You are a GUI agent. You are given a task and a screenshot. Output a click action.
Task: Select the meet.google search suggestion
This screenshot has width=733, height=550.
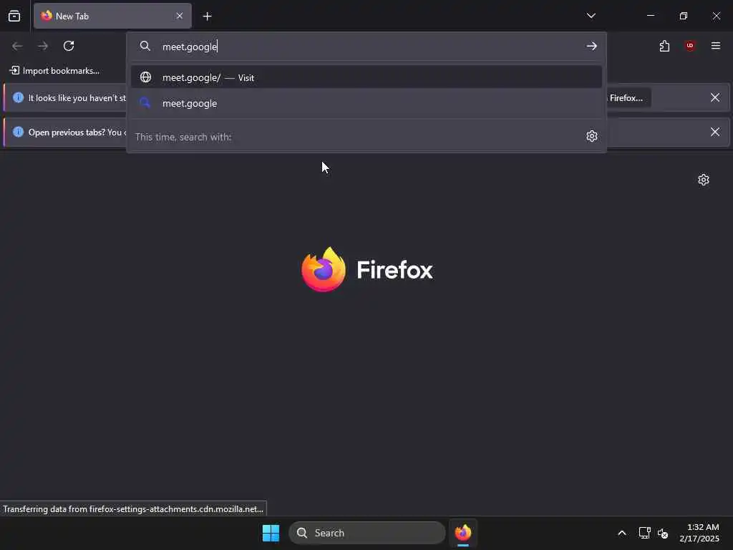(366, 103)
